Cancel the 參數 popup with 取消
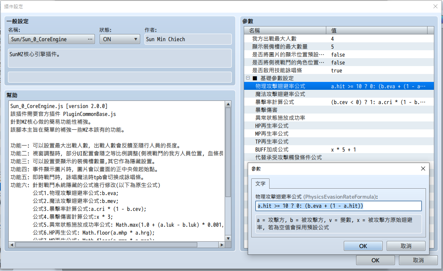This screenshot has width=443, height=271. (406, 246)
